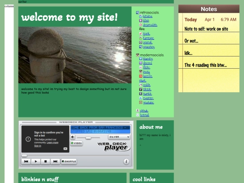Open the SILVER skin dropdown
Viewport: 244px width, 183px height.
(119, 137)
